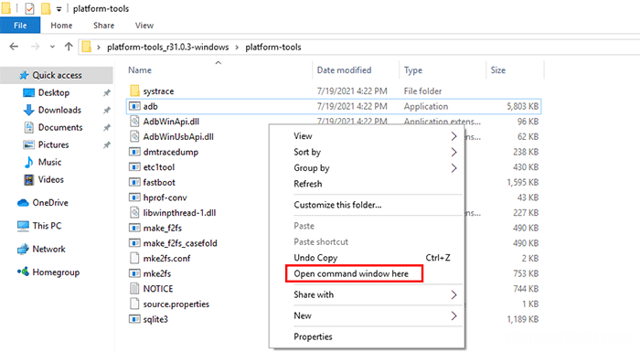Click the source.properties file icon
640x352 pixels.
(134, 304)
